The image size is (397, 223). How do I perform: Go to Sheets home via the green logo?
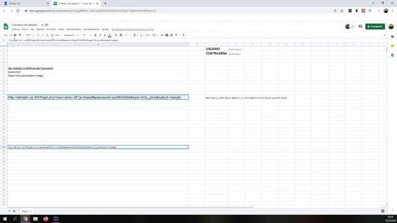tap(6, 26)
